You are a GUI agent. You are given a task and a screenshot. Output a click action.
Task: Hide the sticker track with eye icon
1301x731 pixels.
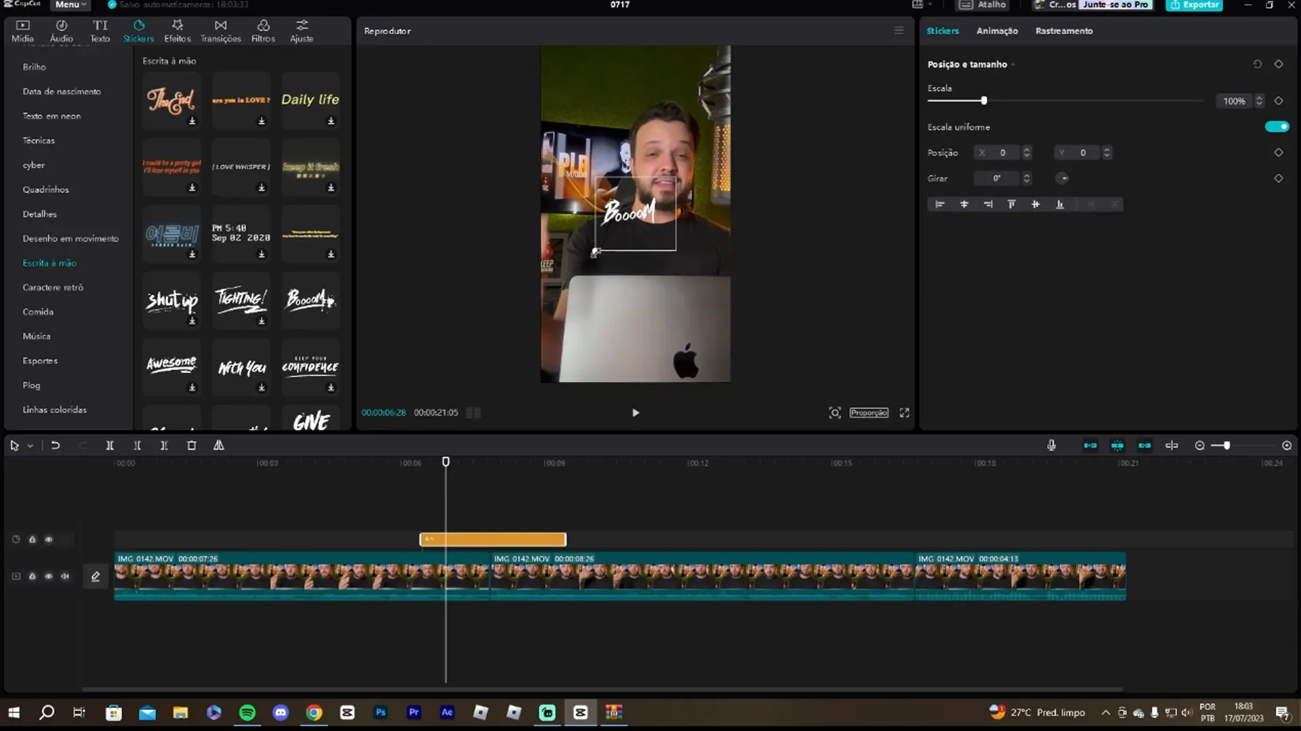coord(49,539)
